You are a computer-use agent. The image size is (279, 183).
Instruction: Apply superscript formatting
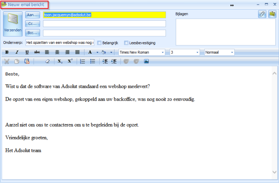(x=70, y=61)
